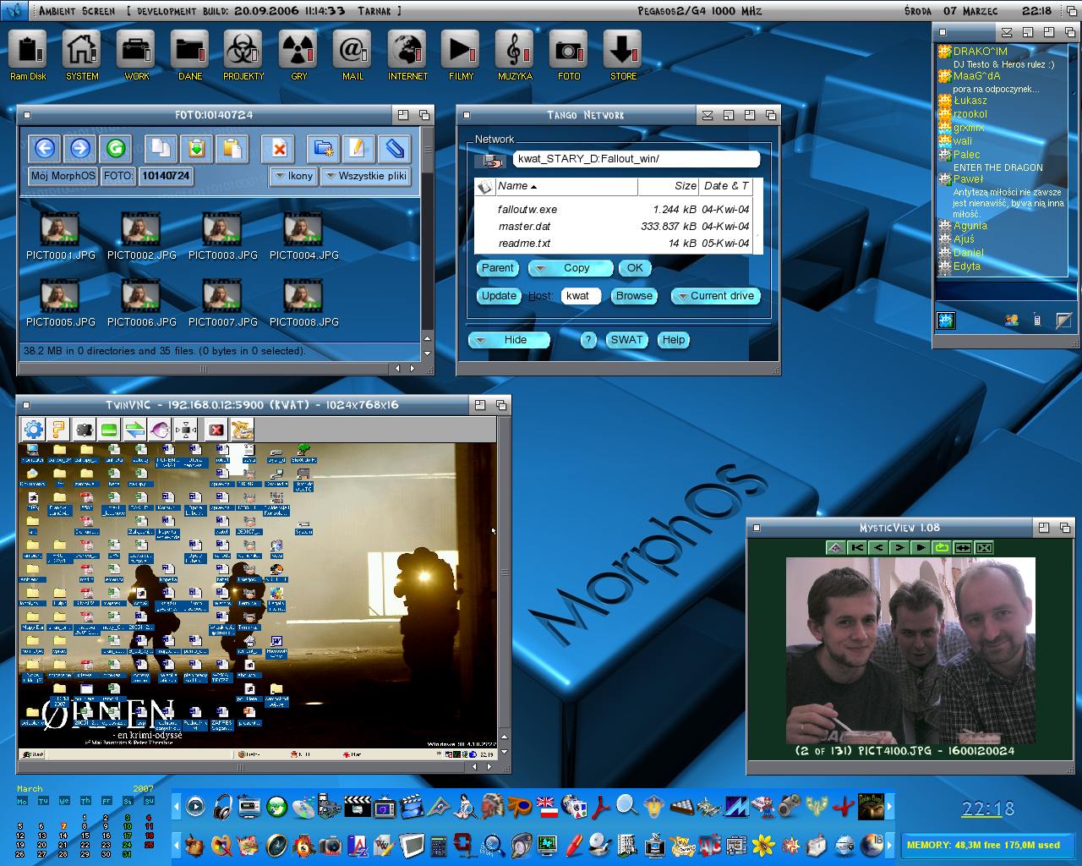Open the Hide dropdown in Tango Network

pyautogui.click(x=509, y=340)
